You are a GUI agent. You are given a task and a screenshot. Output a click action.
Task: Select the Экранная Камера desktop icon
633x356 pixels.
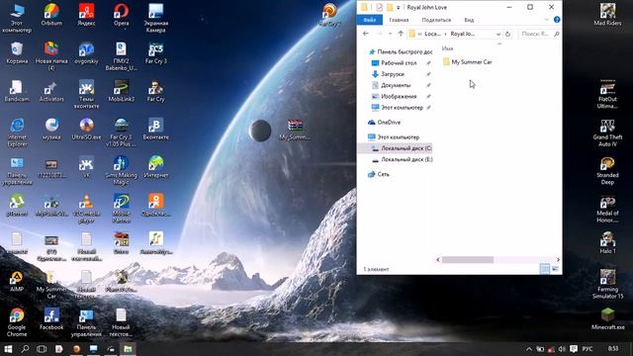click(156, 18)
